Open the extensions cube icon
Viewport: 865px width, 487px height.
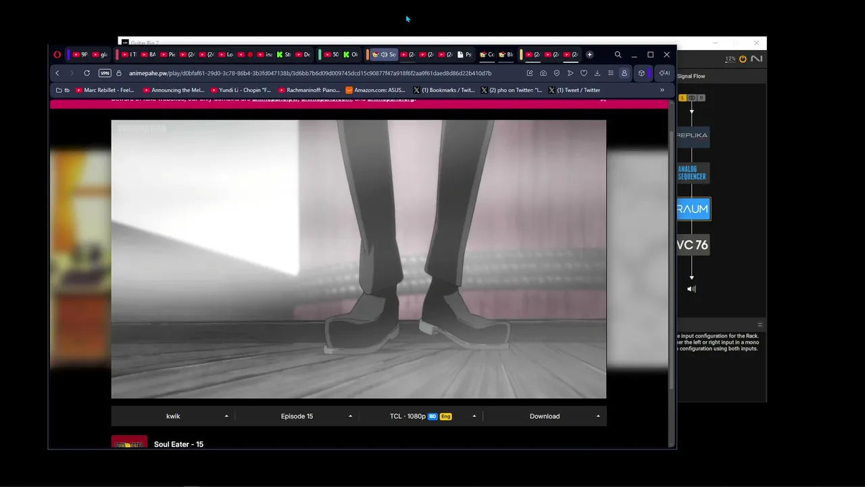click(641, 73)
